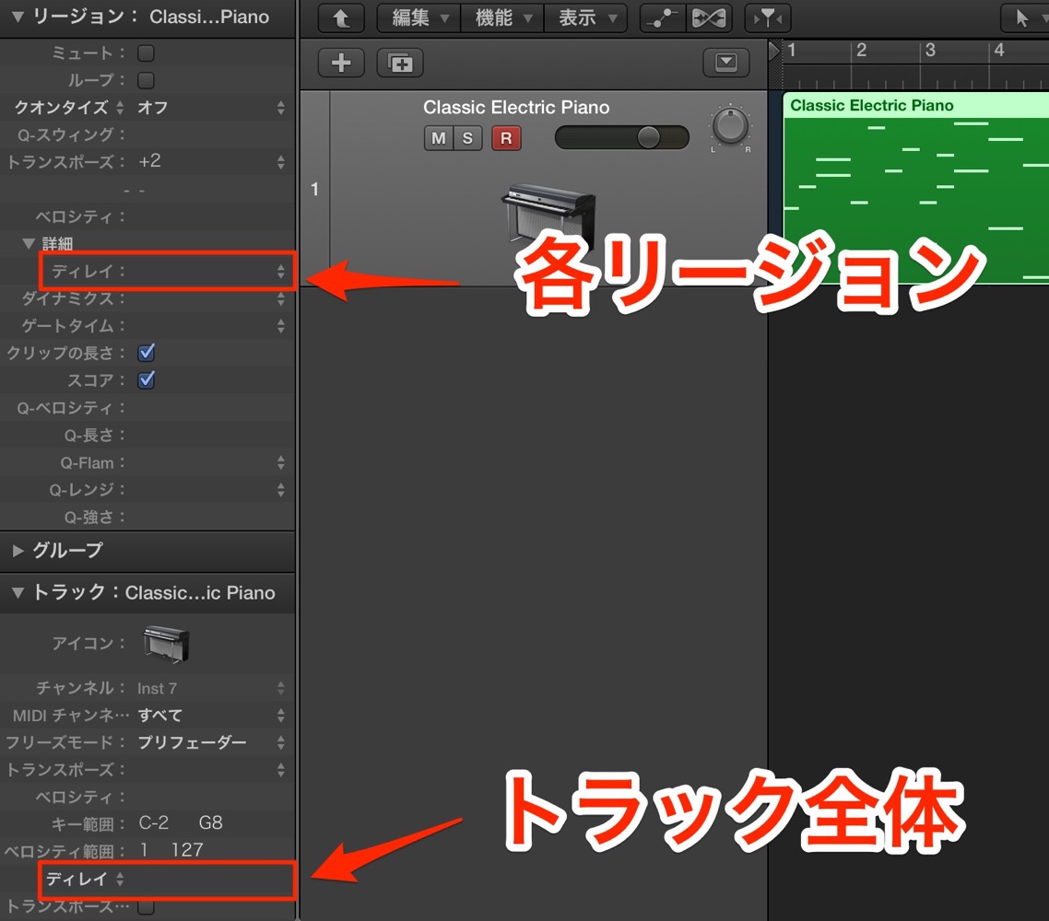Image resolution: width=1049 pixels, height=921 pixels.
Task: Uncheck the スコア checkbox
Action: [x=146, y=379]
